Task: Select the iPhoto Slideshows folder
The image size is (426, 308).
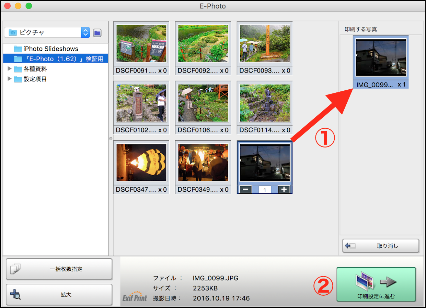Action: (55, 49)
